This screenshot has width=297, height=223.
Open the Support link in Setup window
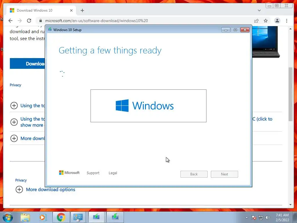[93, 173]
